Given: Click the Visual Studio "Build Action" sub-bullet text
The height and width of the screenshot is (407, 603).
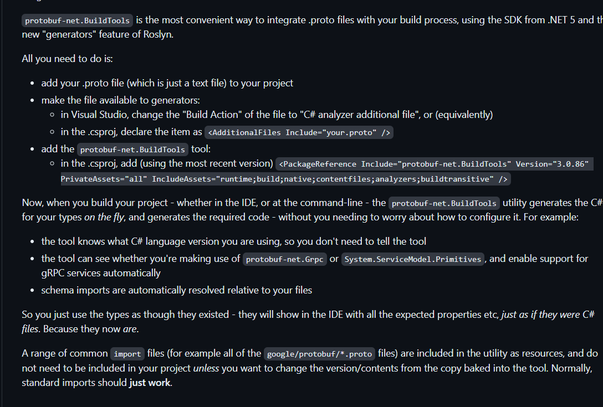Looking at the screenshot, I should click(276, 115).
